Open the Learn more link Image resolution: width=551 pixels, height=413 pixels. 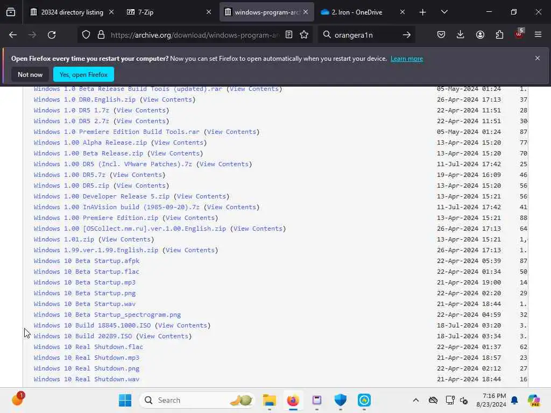coord(407,59)
